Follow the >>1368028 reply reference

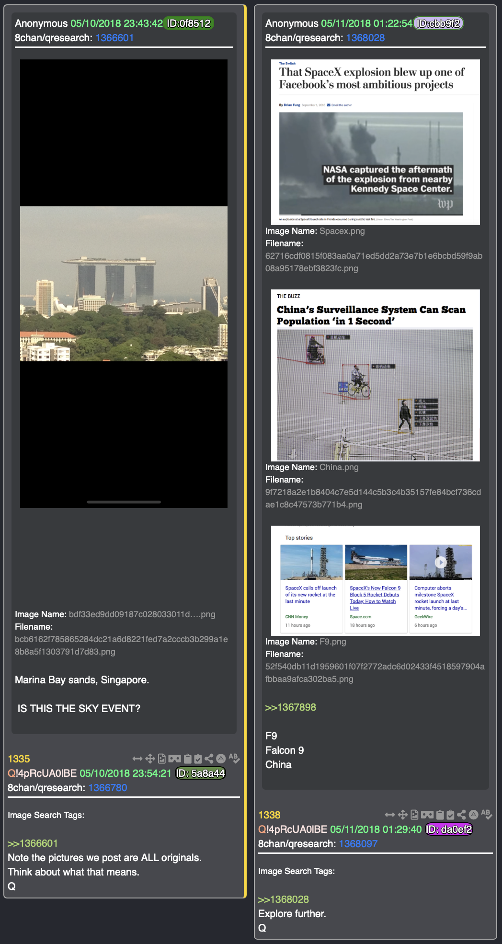tap(284, 899)
